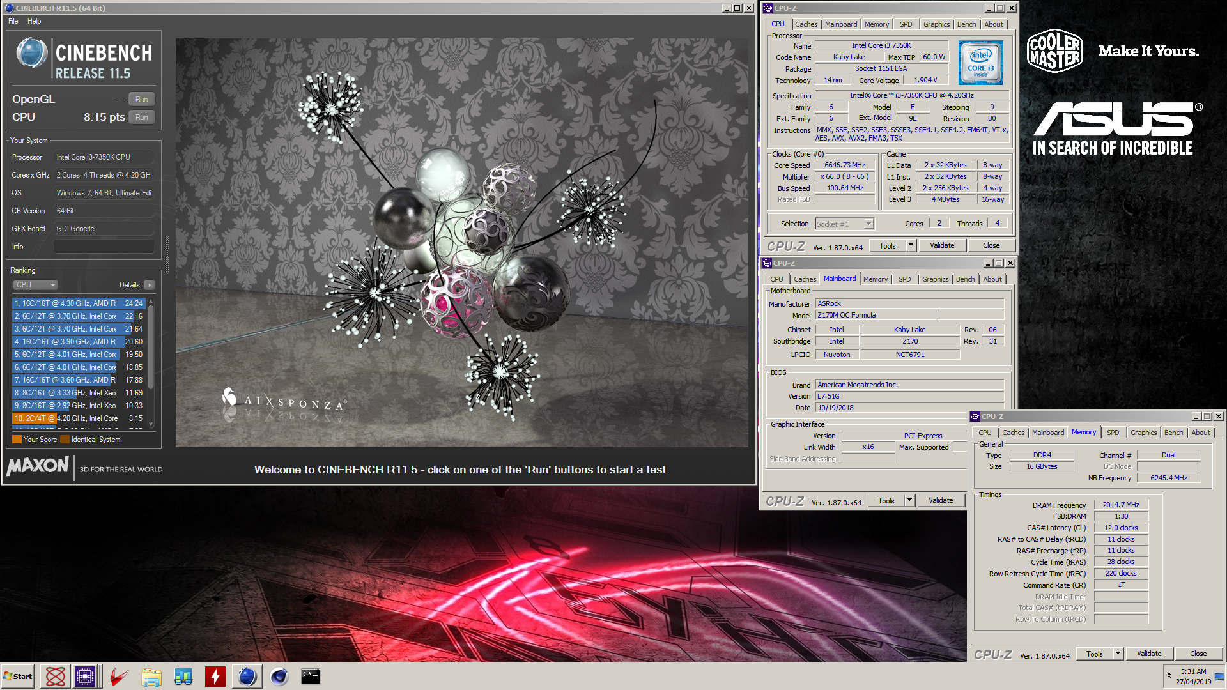Run the CPU benchmark
Image resolution: width=1227 pixels, height=690 pixels.
point(142,118)
